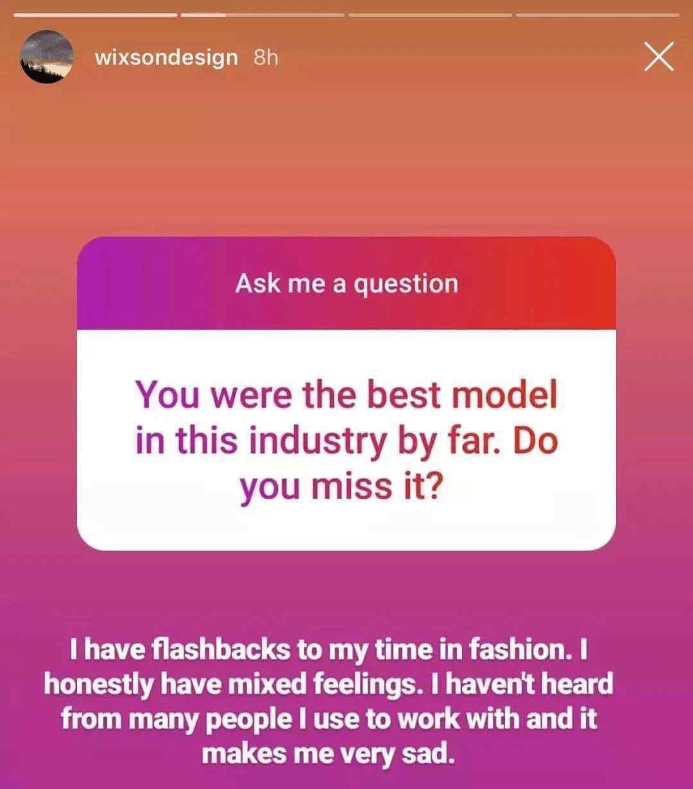The height and width of the screenshot is (789, 693).
Task: Tap the Ask me a question header
Action: click(x=346, y=284)
